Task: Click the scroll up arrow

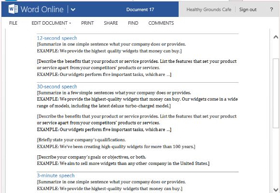Action: 276,37
